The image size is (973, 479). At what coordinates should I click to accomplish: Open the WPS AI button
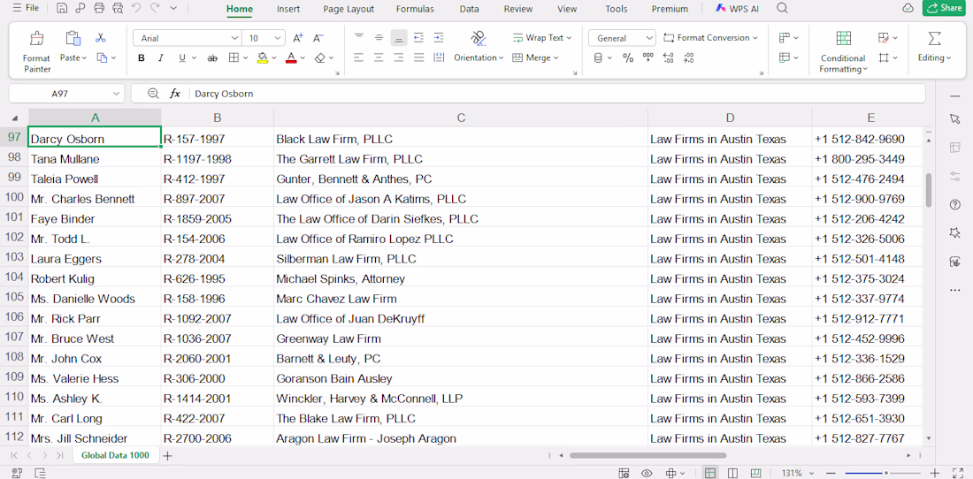pyautogui.click(x=738, y=9)
